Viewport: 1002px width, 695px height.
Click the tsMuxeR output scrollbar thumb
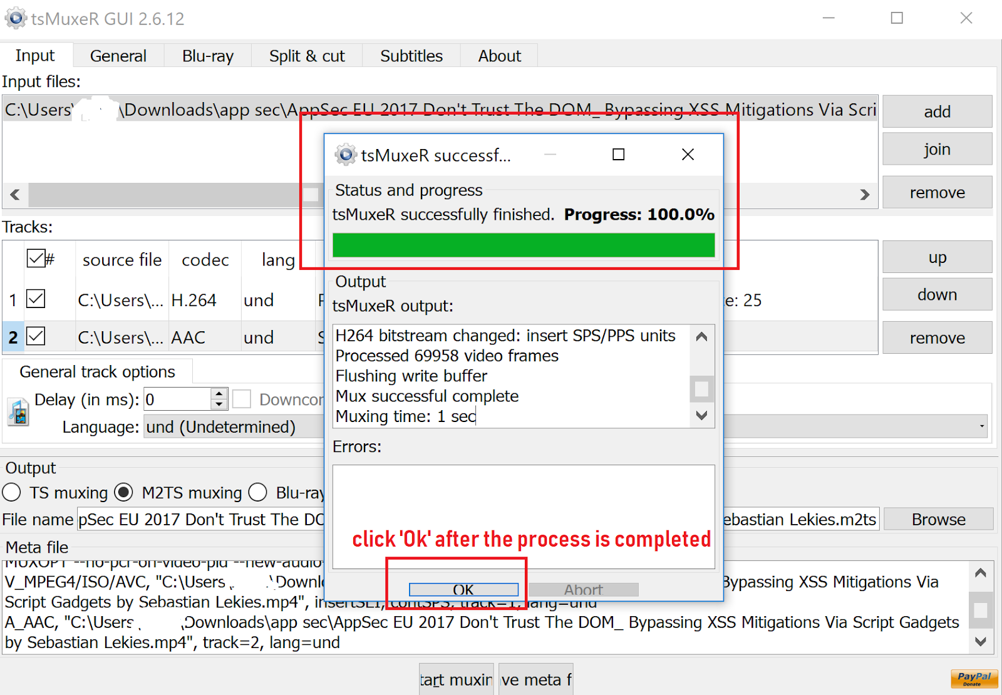point(702,389)
